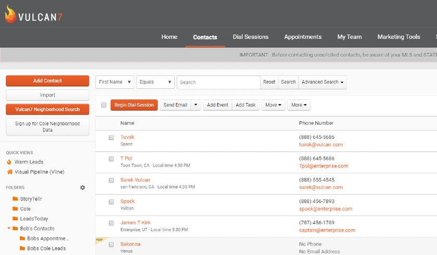Click the Add Task button
Viewport: 437px width, 255px height.
pos(246,105)
